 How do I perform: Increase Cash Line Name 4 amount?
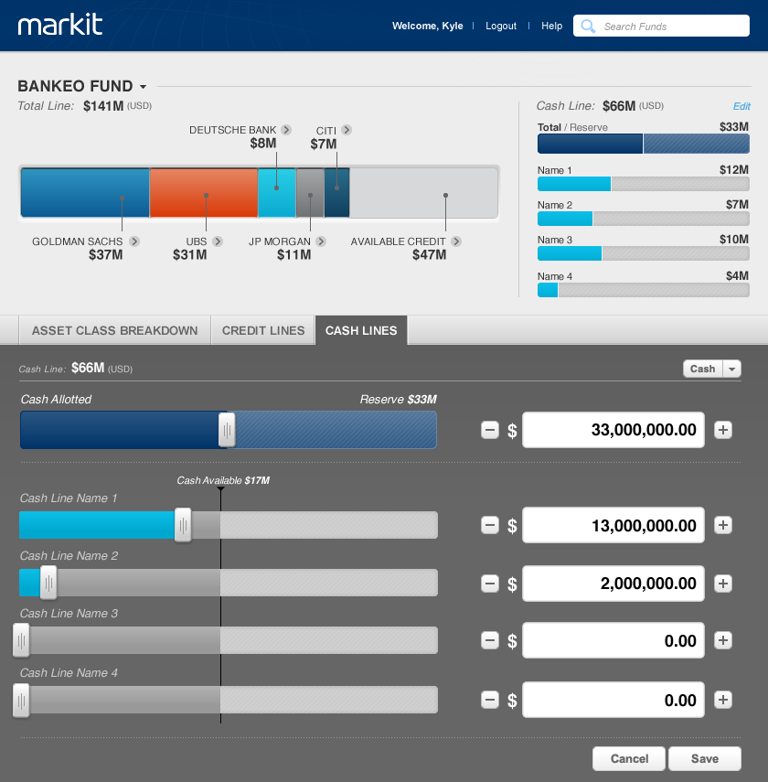coord(723,701)
